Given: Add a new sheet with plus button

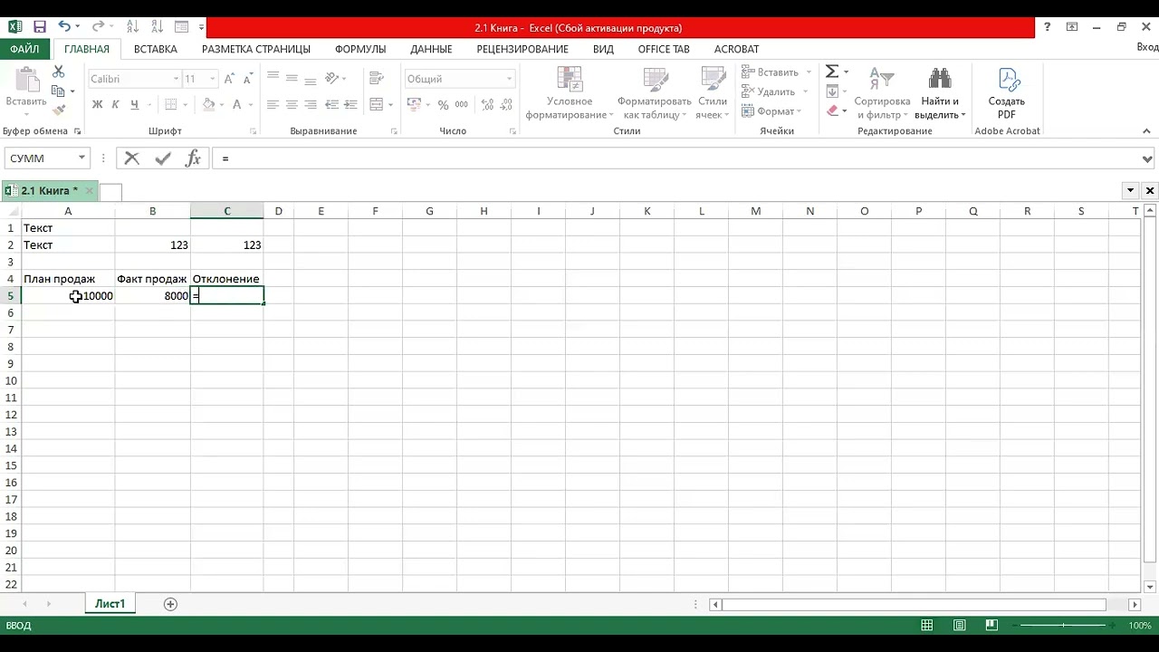Looking at the screenshot, I should point(170,604).
